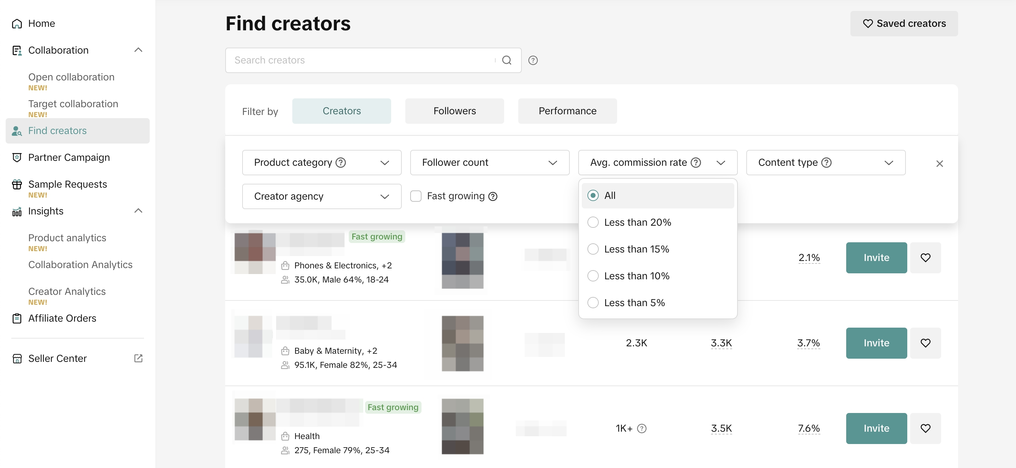Expand the Follower count dropdown
Screen dimensions: 1016x468
coord(489,163)
